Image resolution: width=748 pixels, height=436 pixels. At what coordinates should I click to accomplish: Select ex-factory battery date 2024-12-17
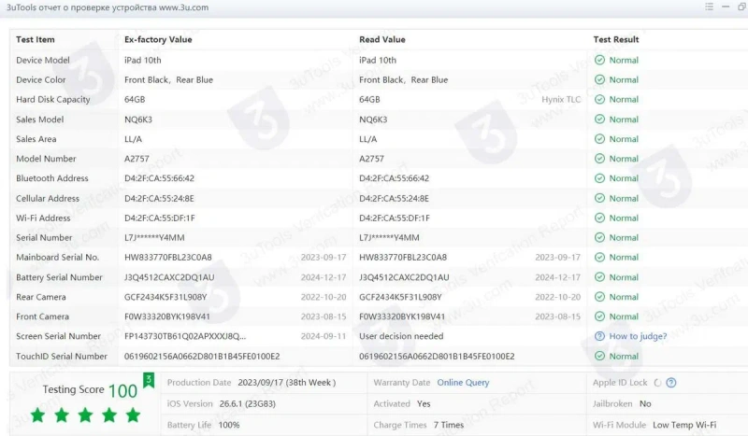324,277
